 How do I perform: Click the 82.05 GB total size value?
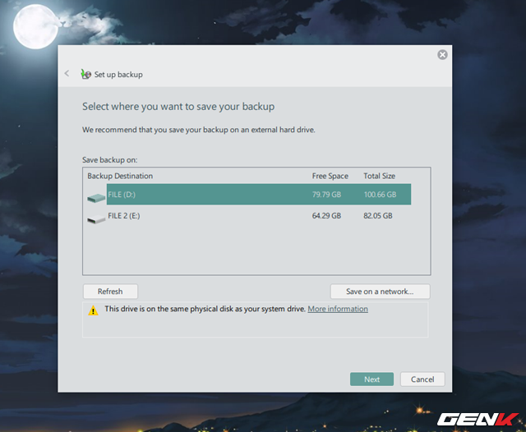pyautogui.click(x=378, y=216)
